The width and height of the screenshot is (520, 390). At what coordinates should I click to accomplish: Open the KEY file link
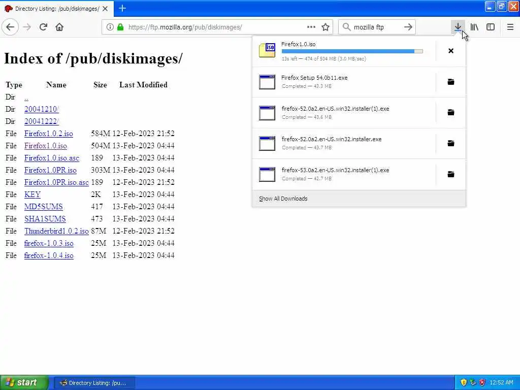32,194
